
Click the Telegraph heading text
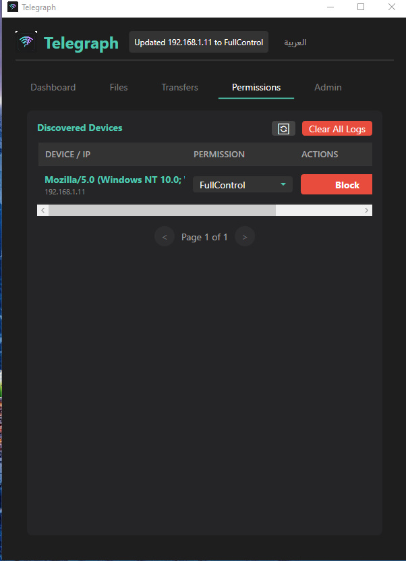tap(81, 43)
